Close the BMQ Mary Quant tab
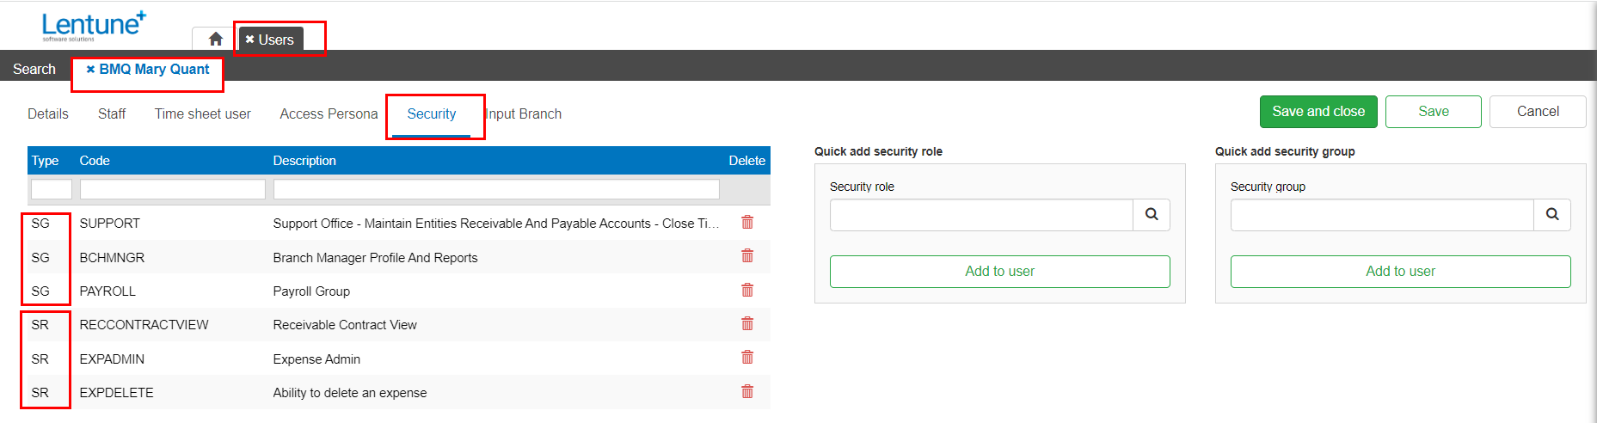Screen dimensions: 1597x423 [90, 70]
